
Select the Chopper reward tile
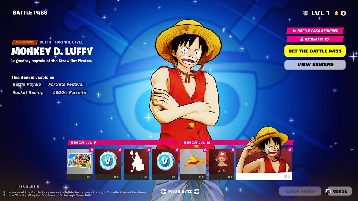(222, 164)
